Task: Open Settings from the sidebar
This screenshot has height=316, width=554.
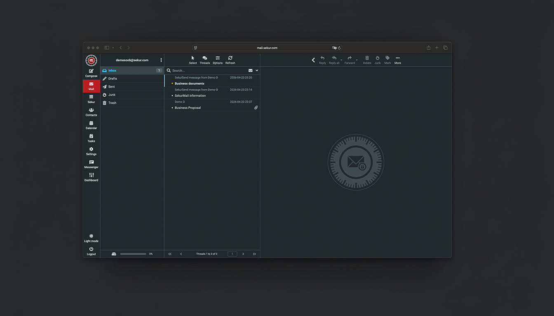Action: (91, 151)
